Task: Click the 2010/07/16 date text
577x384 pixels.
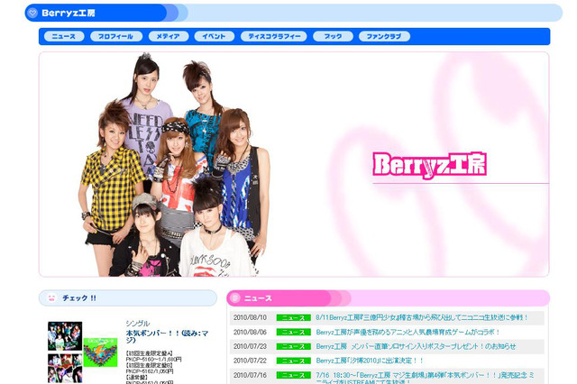Action: coord(250,375)
